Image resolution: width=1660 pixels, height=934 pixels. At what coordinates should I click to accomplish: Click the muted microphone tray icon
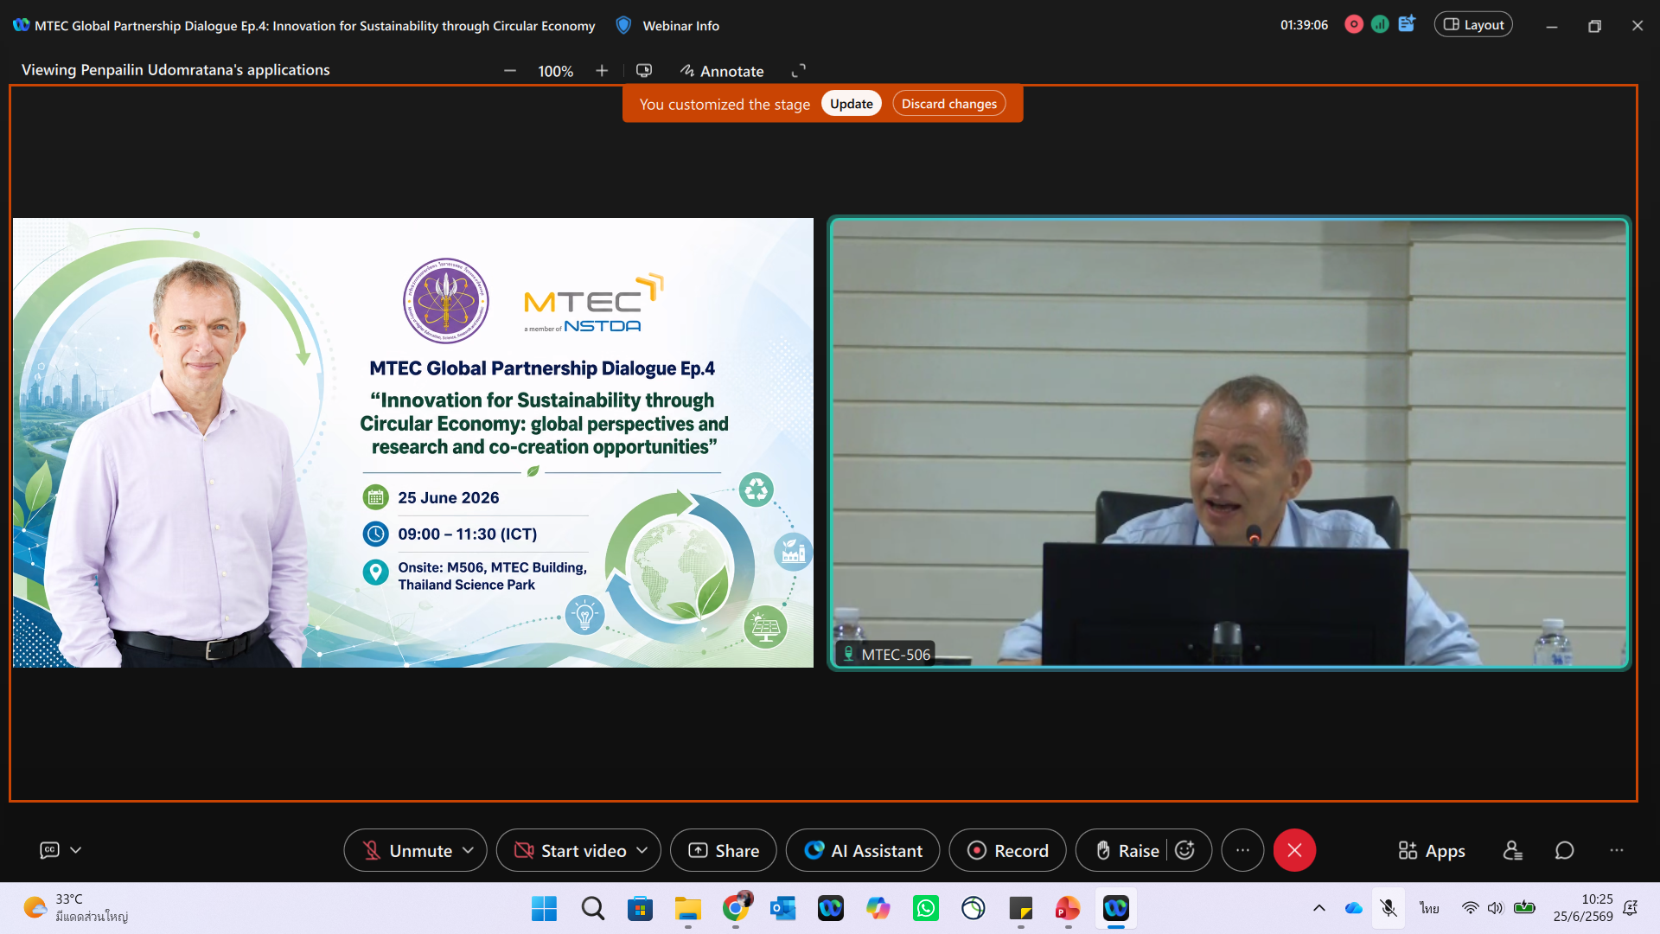pos(1389,908)
